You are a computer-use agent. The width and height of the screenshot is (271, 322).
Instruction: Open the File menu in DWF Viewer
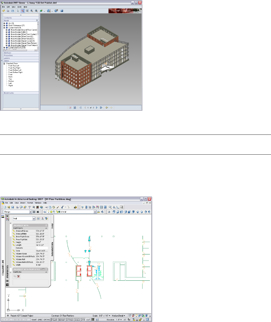[x=3, y=7]
